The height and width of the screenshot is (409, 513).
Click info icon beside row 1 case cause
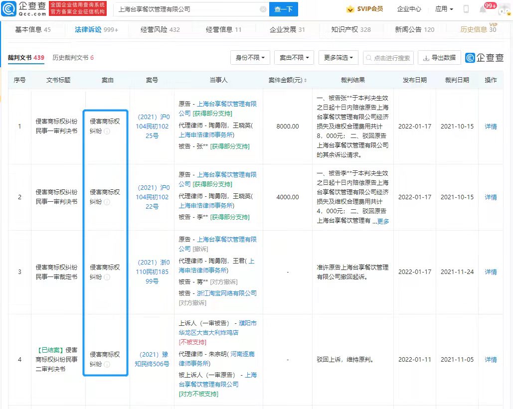(x=107, y=131)
